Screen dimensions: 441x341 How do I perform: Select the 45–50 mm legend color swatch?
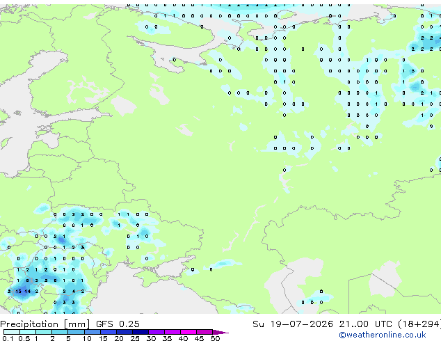pyautogui.click(x=205, y=332)
